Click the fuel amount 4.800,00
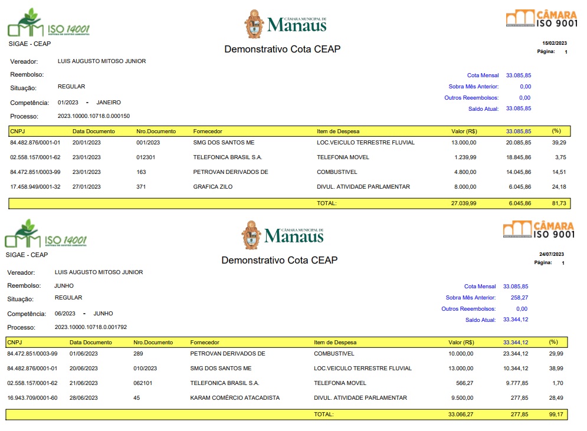Screen dimensions: 587x431 click(465, 172)
